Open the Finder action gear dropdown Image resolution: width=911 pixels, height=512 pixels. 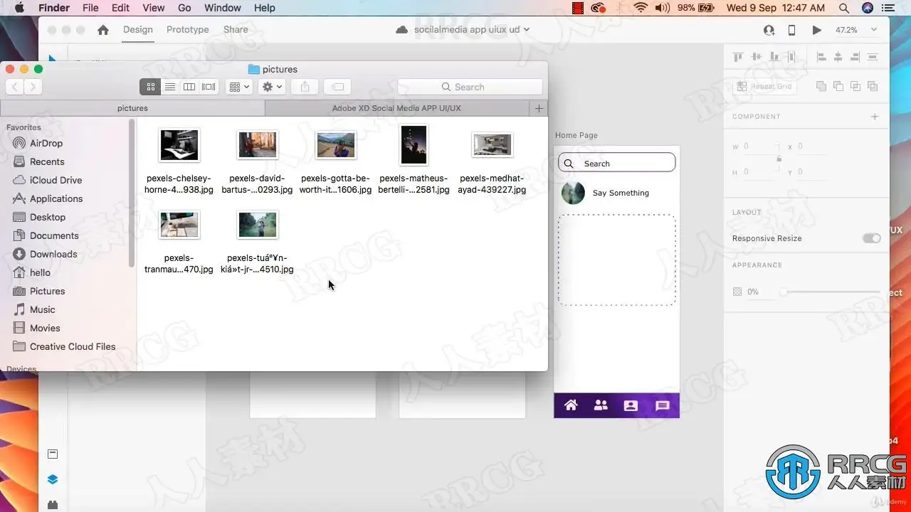(272, 87)
